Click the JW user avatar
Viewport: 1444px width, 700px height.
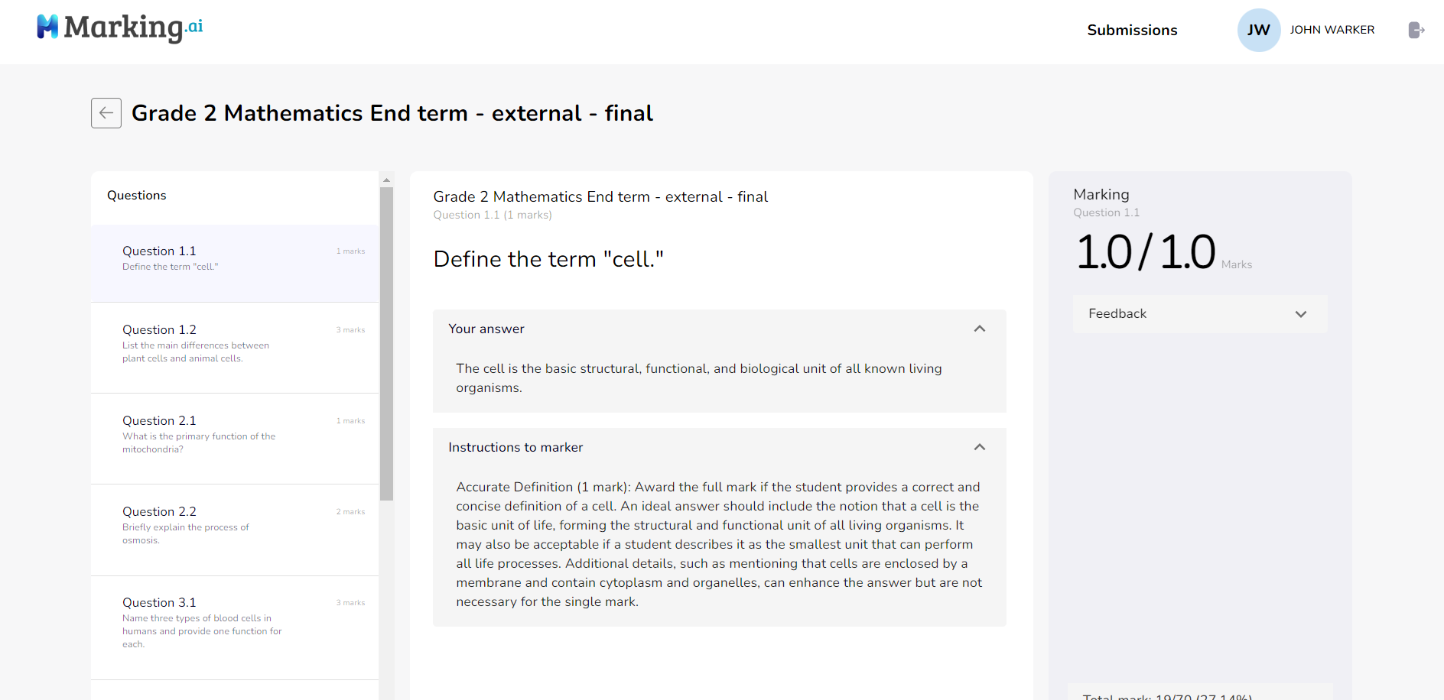[1258, 30]
